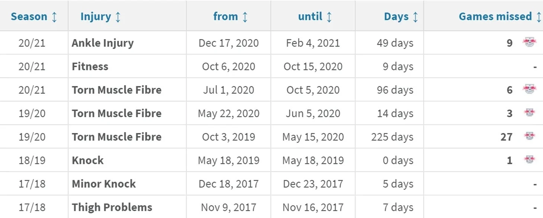Click club crest in 225 days row
The height and width of the screenshot is (218, 543).
pos(530,136)
